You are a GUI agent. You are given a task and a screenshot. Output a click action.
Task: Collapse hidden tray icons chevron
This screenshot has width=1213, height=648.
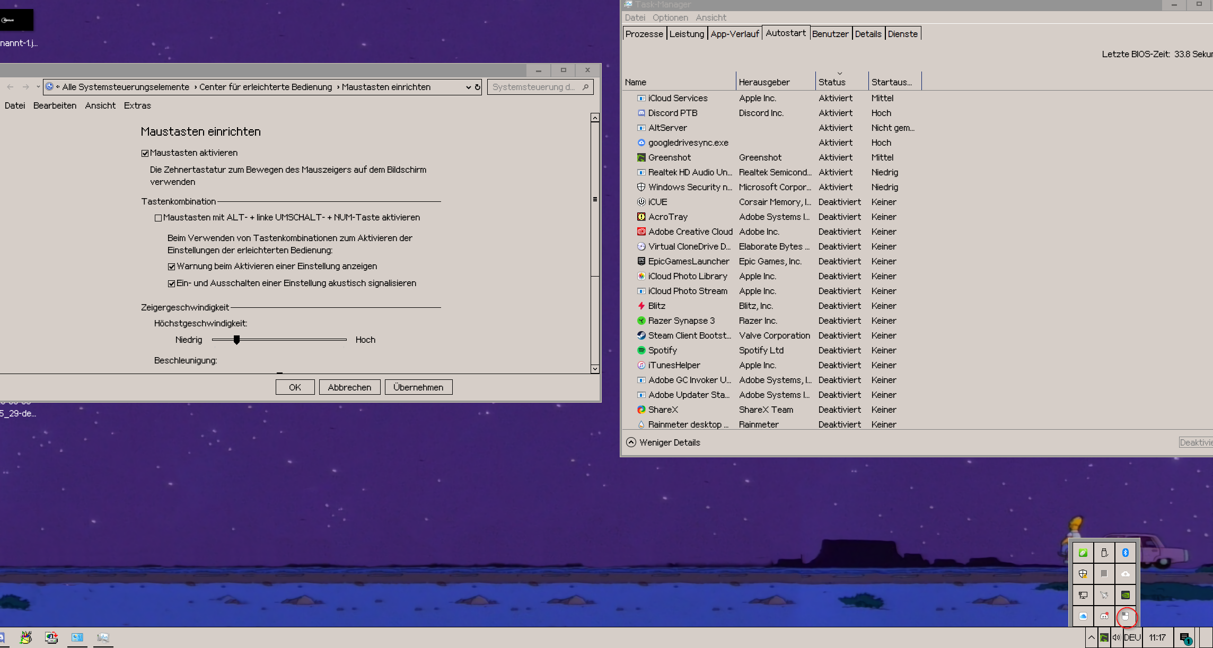pos(1091,637)
